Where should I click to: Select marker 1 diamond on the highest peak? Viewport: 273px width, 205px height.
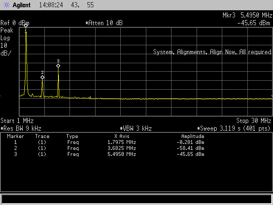coord(26,26)
